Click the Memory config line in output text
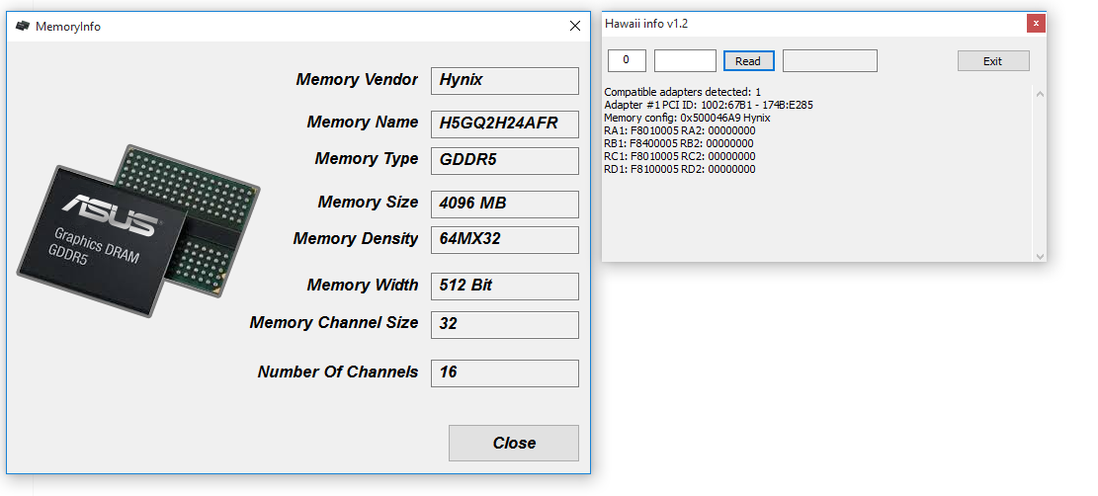 687,118
